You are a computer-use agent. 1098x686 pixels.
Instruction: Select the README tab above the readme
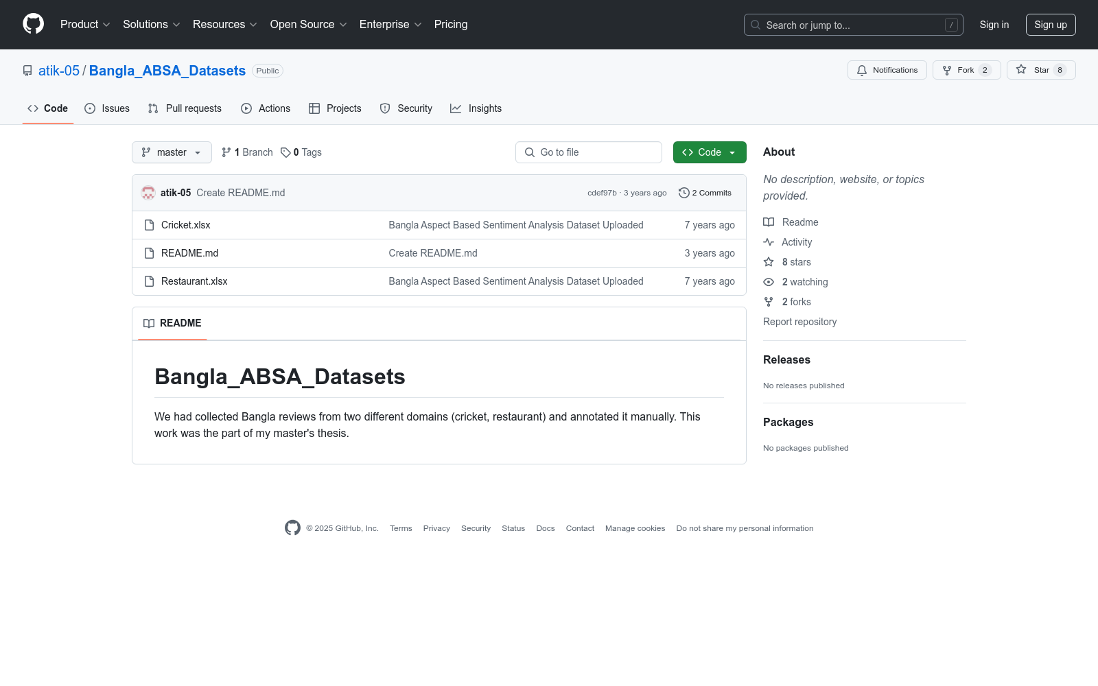pyautogui.click(x=172, y=323)
